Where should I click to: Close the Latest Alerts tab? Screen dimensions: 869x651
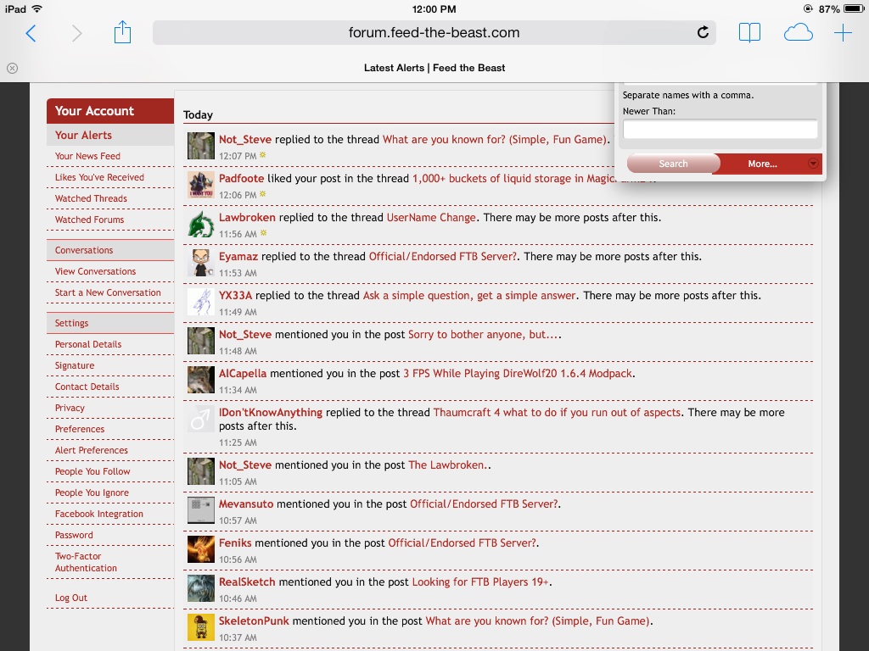12,68
